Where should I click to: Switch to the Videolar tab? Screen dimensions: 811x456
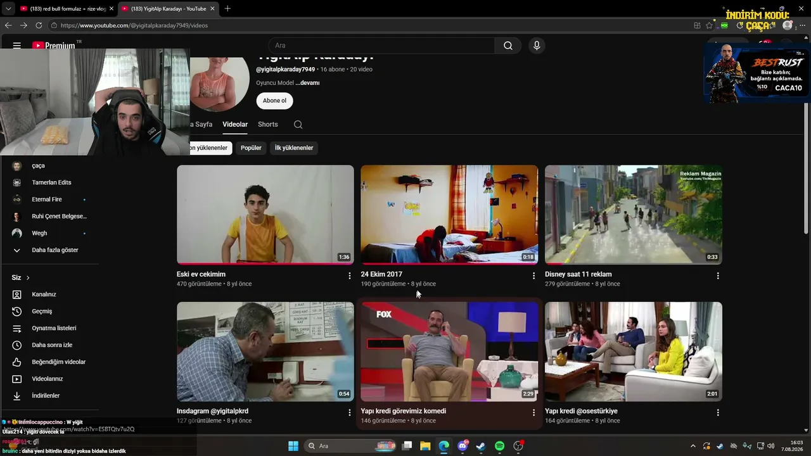[x=235, y=125]
